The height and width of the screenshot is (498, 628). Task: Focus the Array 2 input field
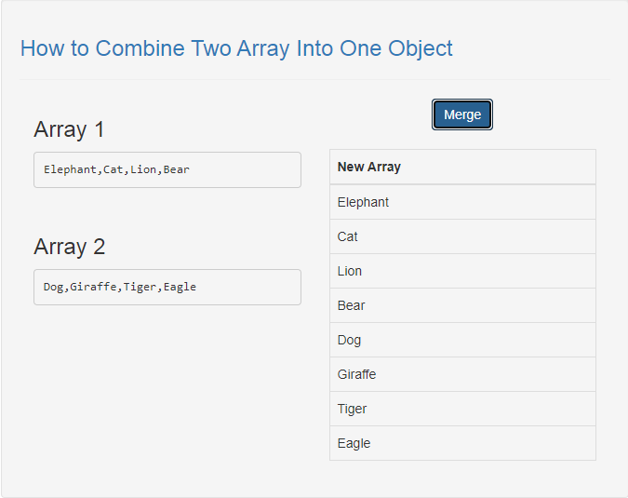click(167, 288)
